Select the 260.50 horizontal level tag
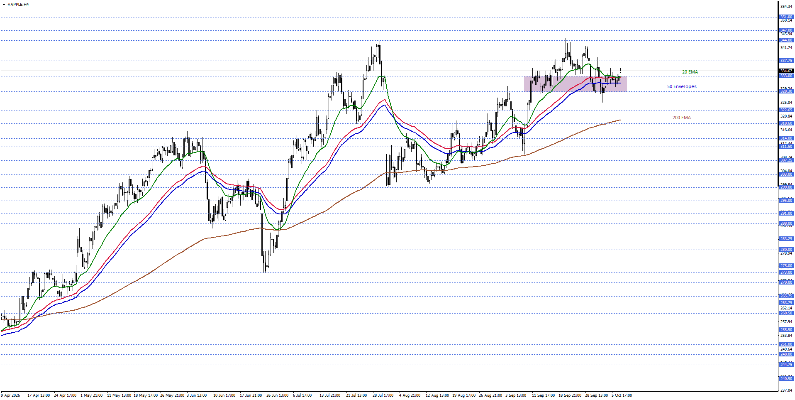The width and height of the screenshot is (795, 400). pyautogui.click(x=786, y=313)
